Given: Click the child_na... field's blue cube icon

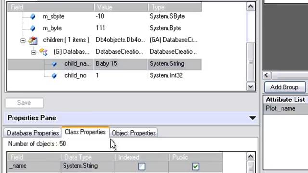Looking at the screenshot, I should [54, 64].
